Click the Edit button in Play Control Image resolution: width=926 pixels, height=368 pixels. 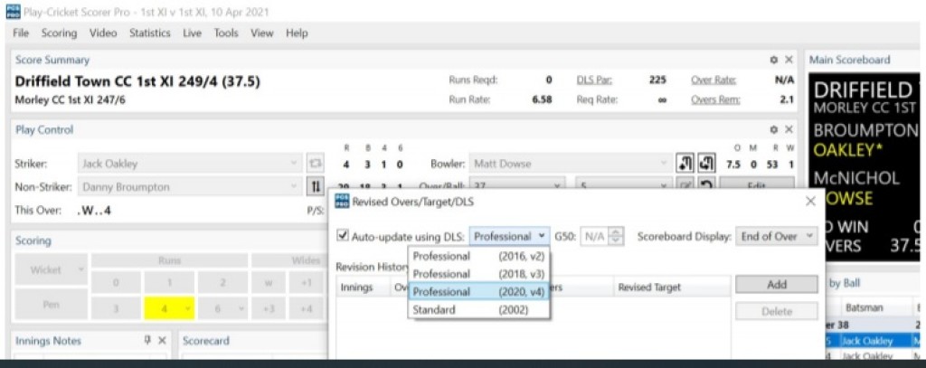click(757, 184)
